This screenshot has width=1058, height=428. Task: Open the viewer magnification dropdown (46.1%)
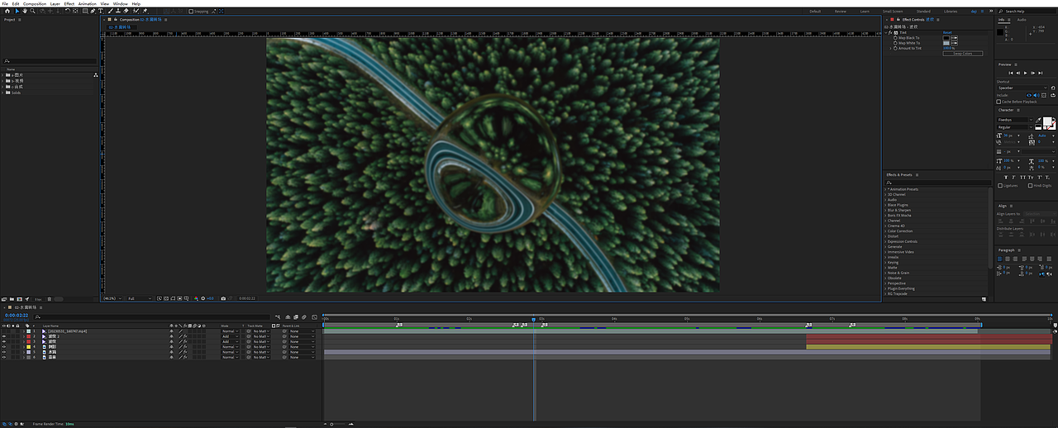[112, 298]
